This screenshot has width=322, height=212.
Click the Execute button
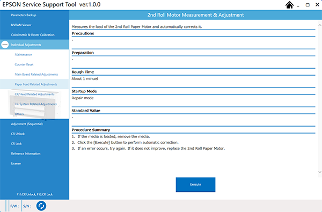click(195, 185)
